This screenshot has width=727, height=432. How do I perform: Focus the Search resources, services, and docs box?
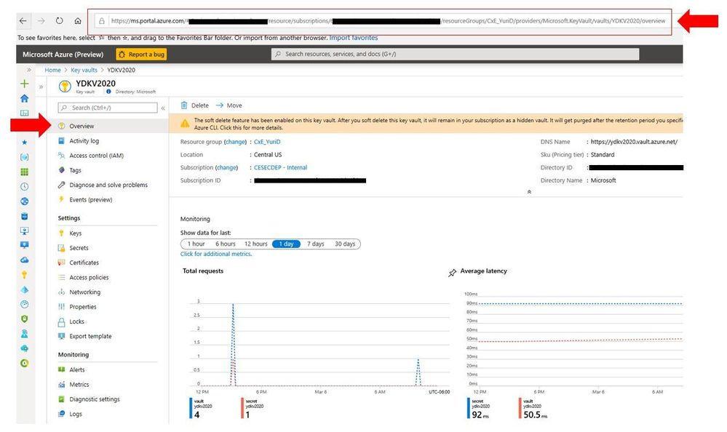point(455,55)
